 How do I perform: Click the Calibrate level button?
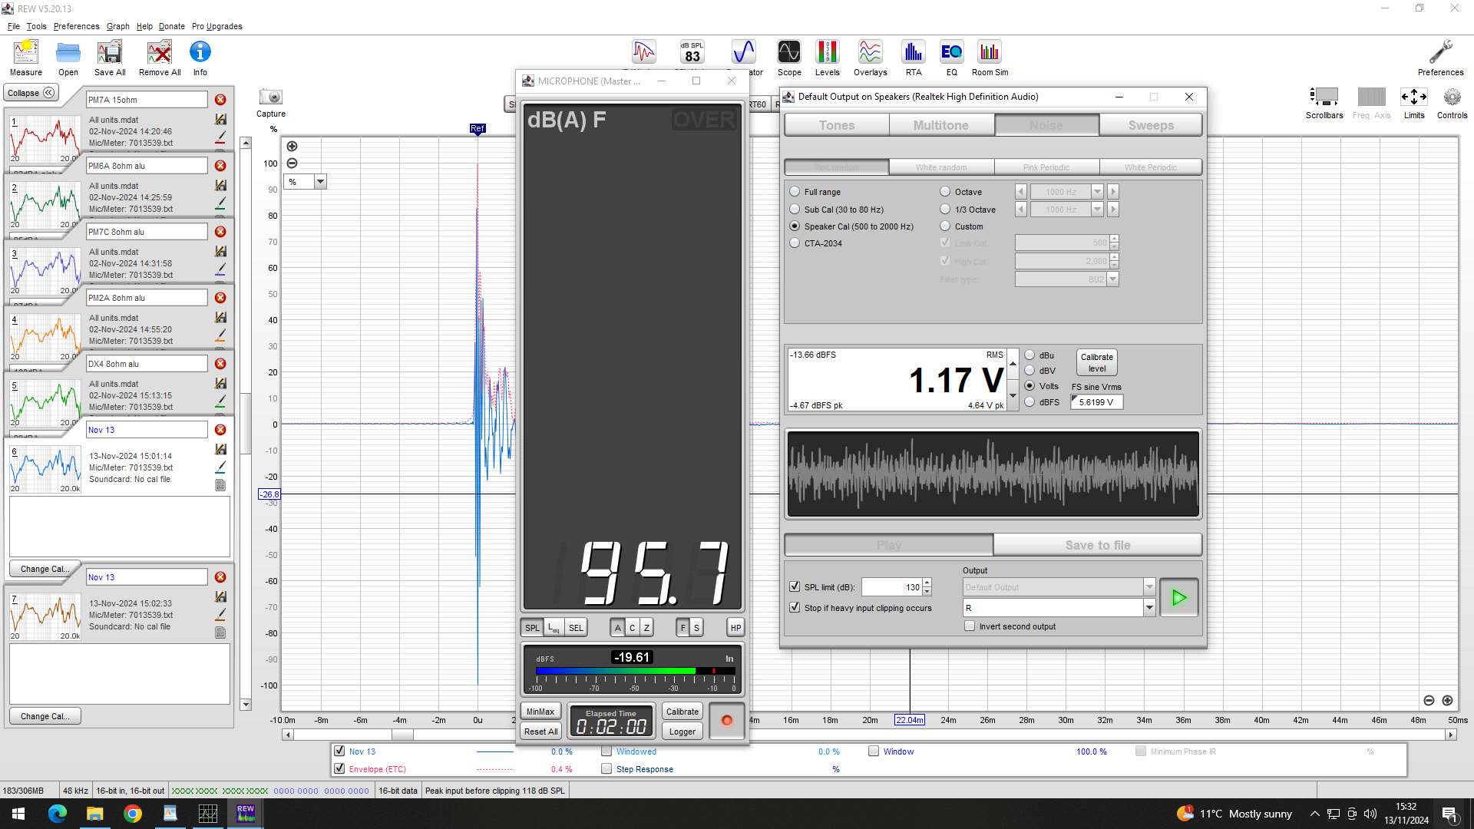pyautogui.click(x=1096, y=362)
